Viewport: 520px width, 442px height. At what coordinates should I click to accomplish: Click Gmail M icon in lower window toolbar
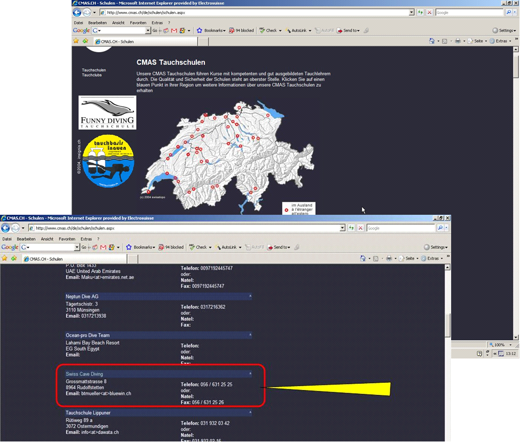(103, 247)
